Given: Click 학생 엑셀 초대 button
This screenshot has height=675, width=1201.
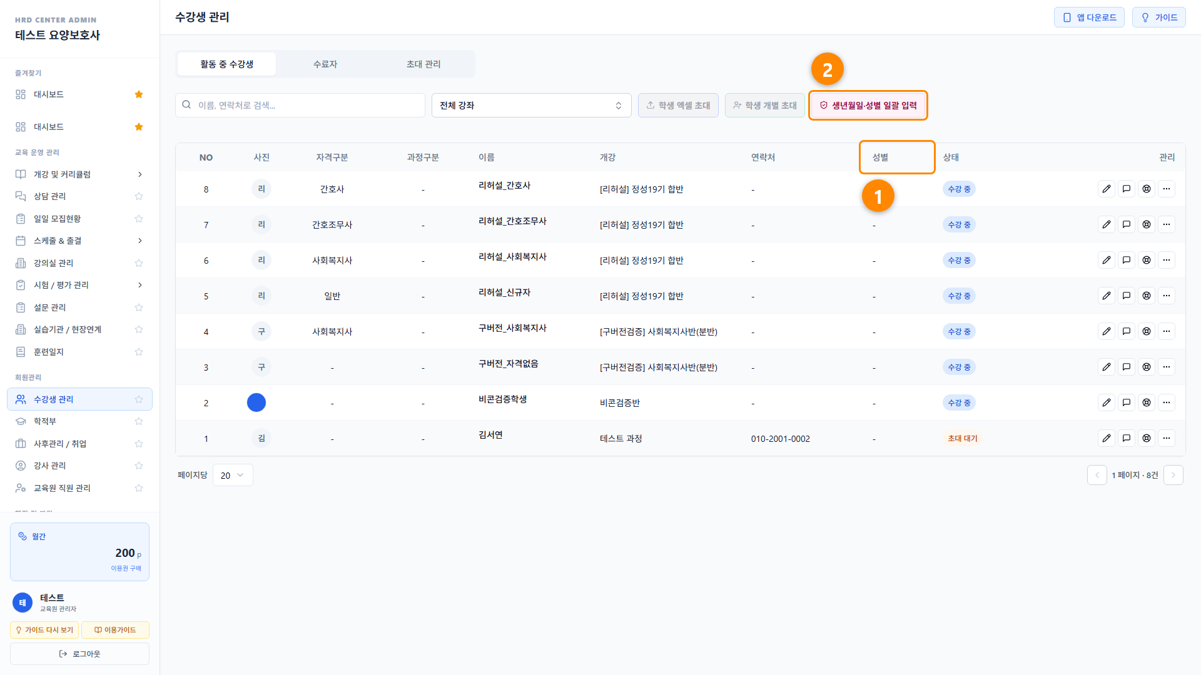Looking at the screenshot, I should pyautogui.click(x=678, y=105).
